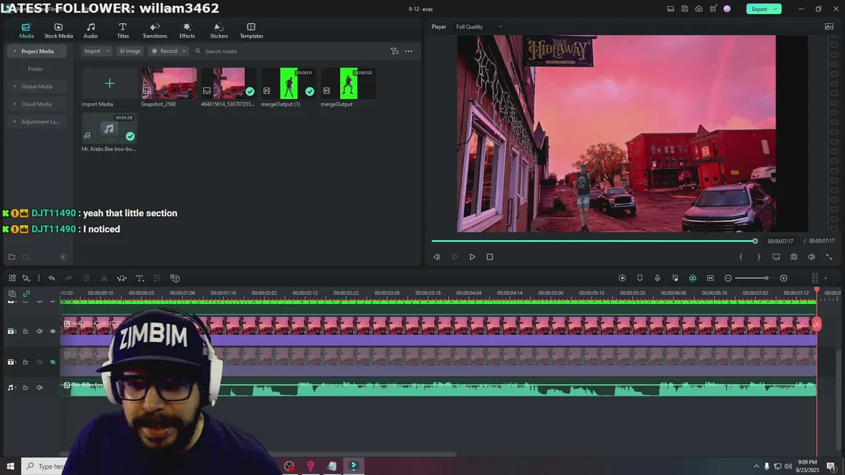Mute audio track 1 speaker icon
Viewport: 845px width, 475px height.
tap(39, 387)
